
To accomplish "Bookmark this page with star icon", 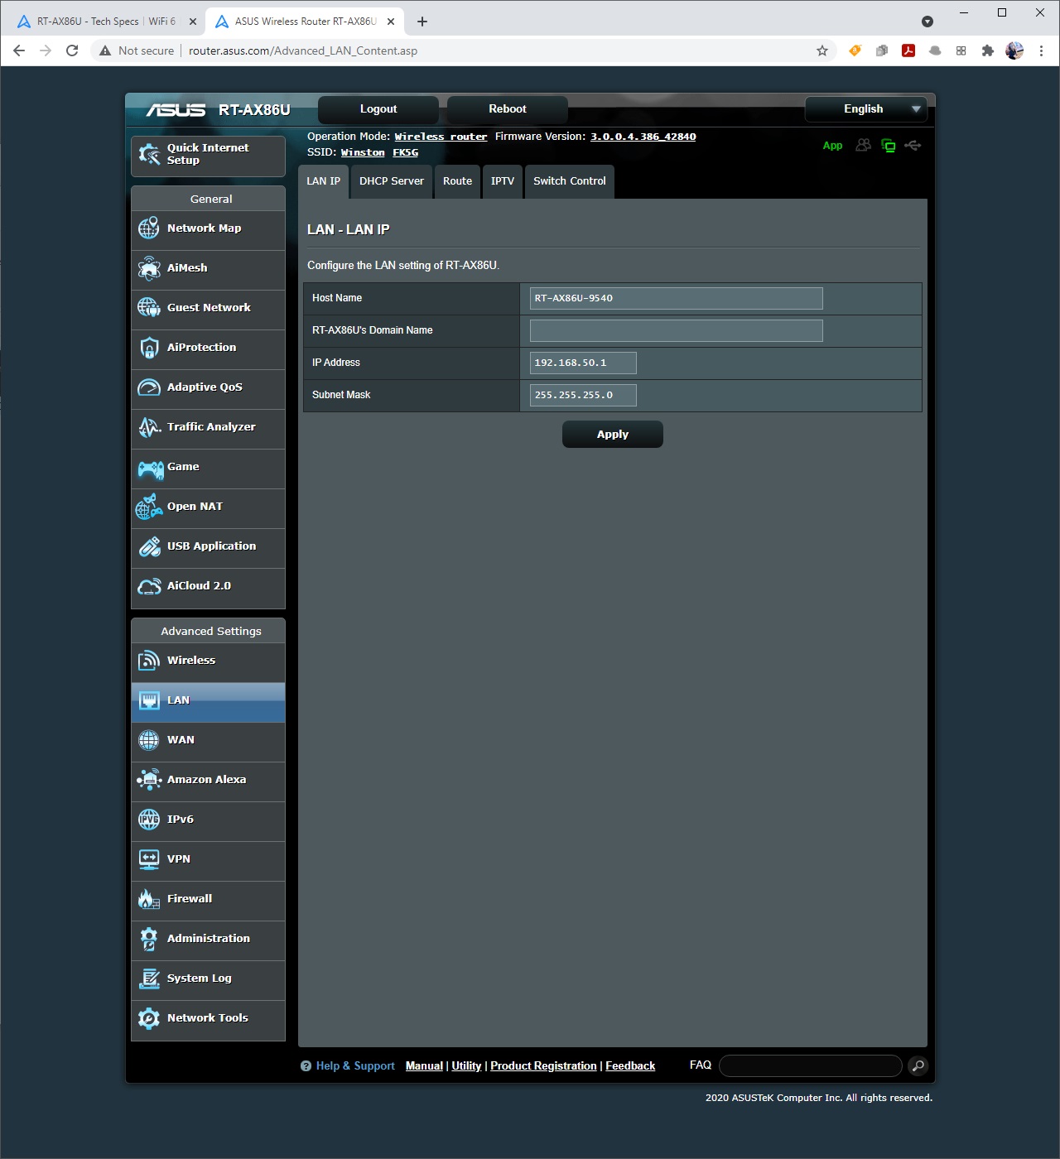I will (822, 50).
